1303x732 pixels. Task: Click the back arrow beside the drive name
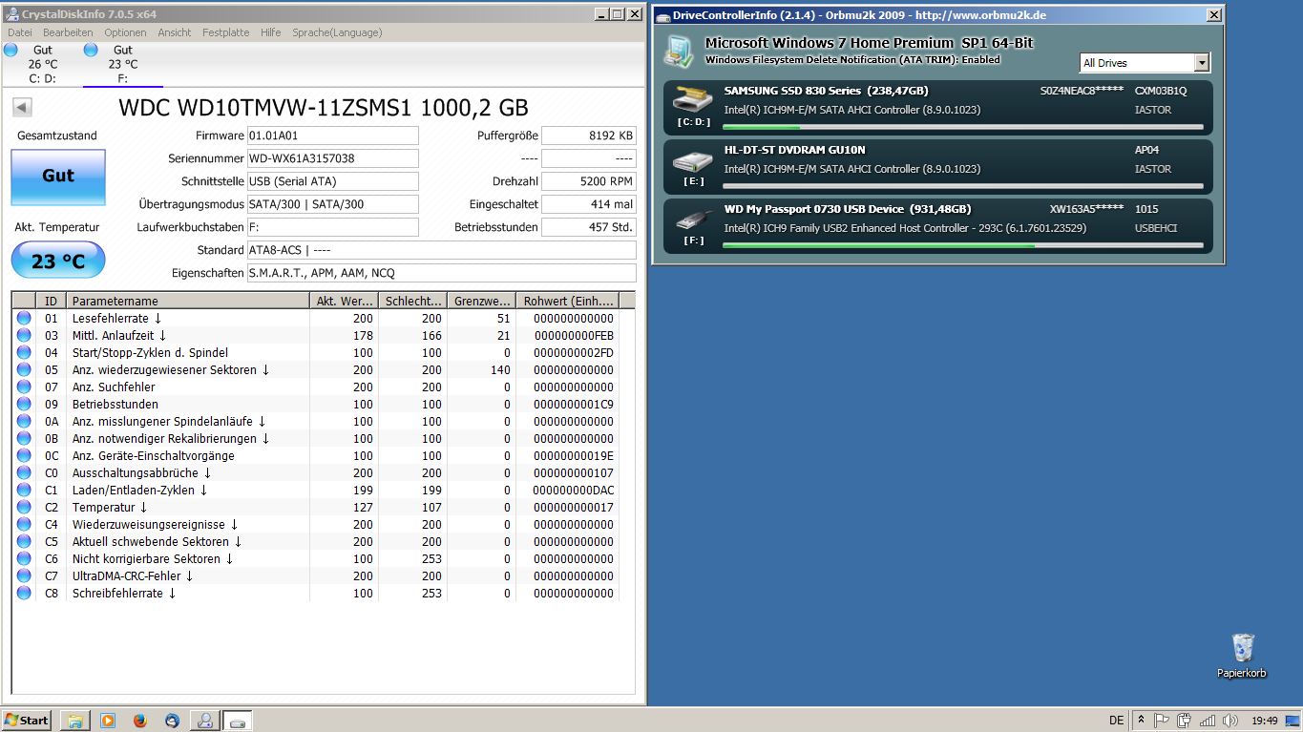coord(23,108)
